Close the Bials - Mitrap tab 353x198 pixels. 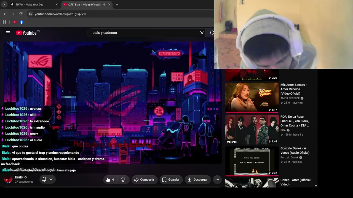click(x=109, y=4)
